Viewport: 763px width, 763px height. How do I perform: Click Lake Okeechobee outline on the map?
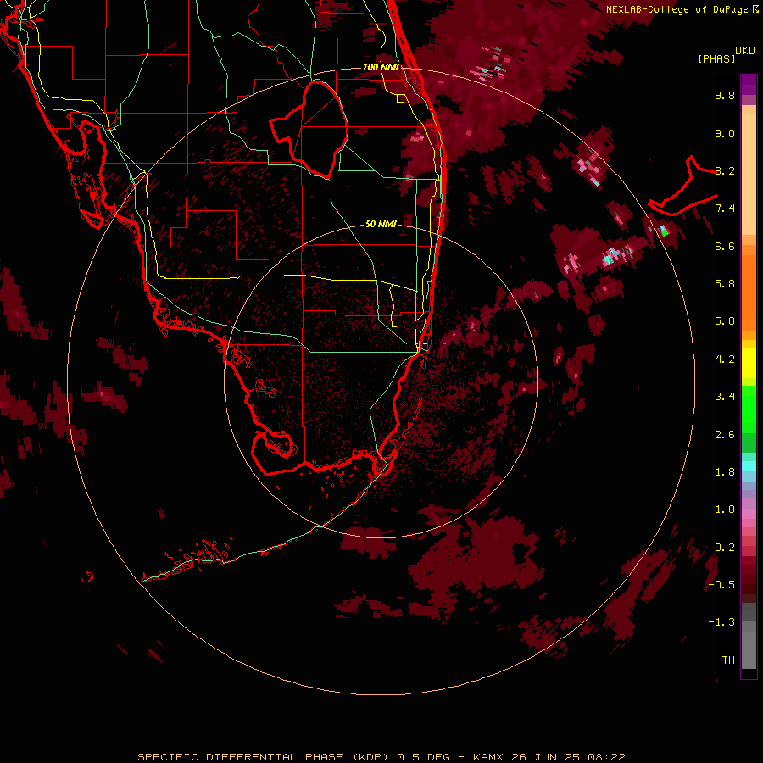coord(309,130)
